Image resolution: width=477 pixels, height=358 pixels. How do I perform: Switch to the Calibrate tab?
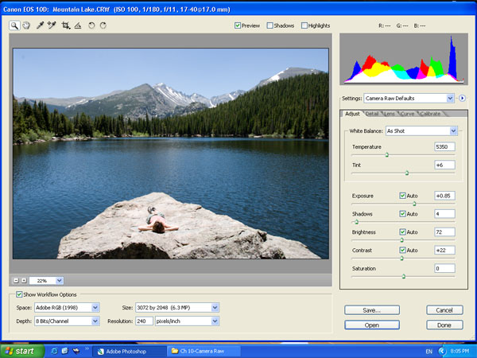pyautogui.click(x=430, y=114)
